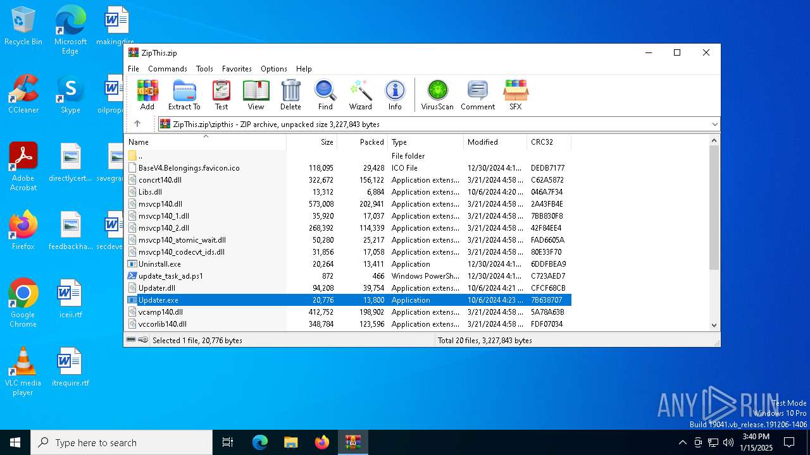The height and width of the screenshot is (455, 810).
Task: Show hidden system tray icons
Action: [682, 442]
